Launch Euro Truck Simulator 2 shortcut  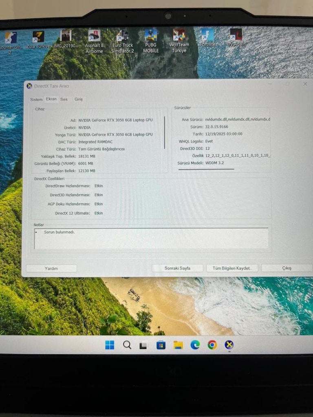click(x=122, y=42)
